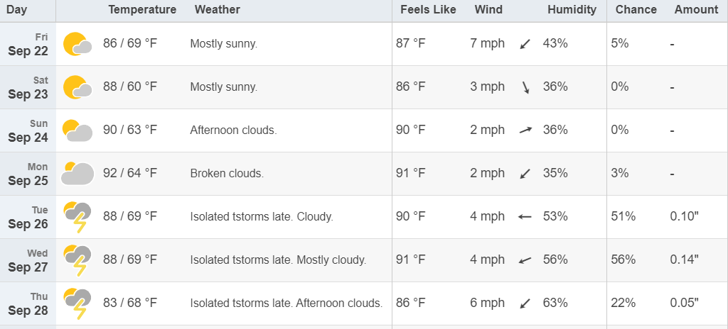728x329 pixels.
Task: Click the Sep 23 mostly sunny icon
Action: pyautogui.click(x=77, y=87)
